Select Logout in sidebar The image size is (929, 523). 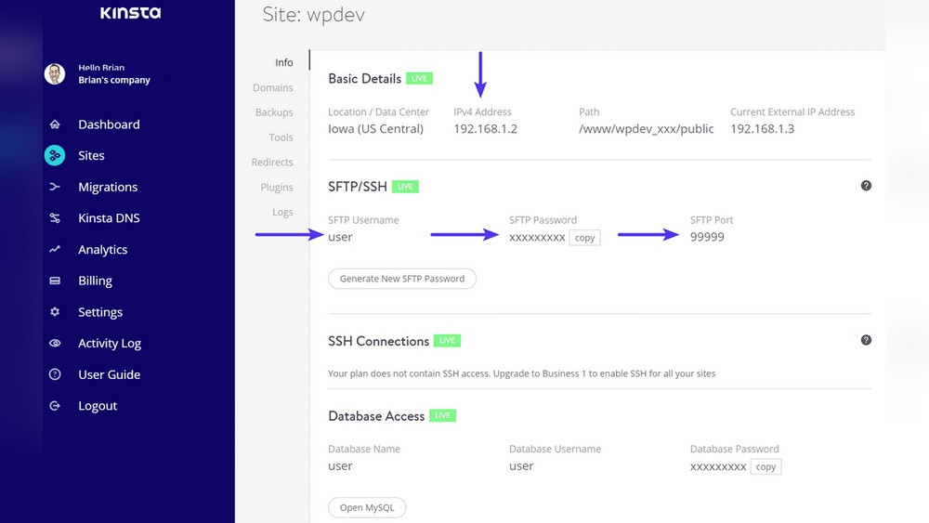tap(98, 406)
